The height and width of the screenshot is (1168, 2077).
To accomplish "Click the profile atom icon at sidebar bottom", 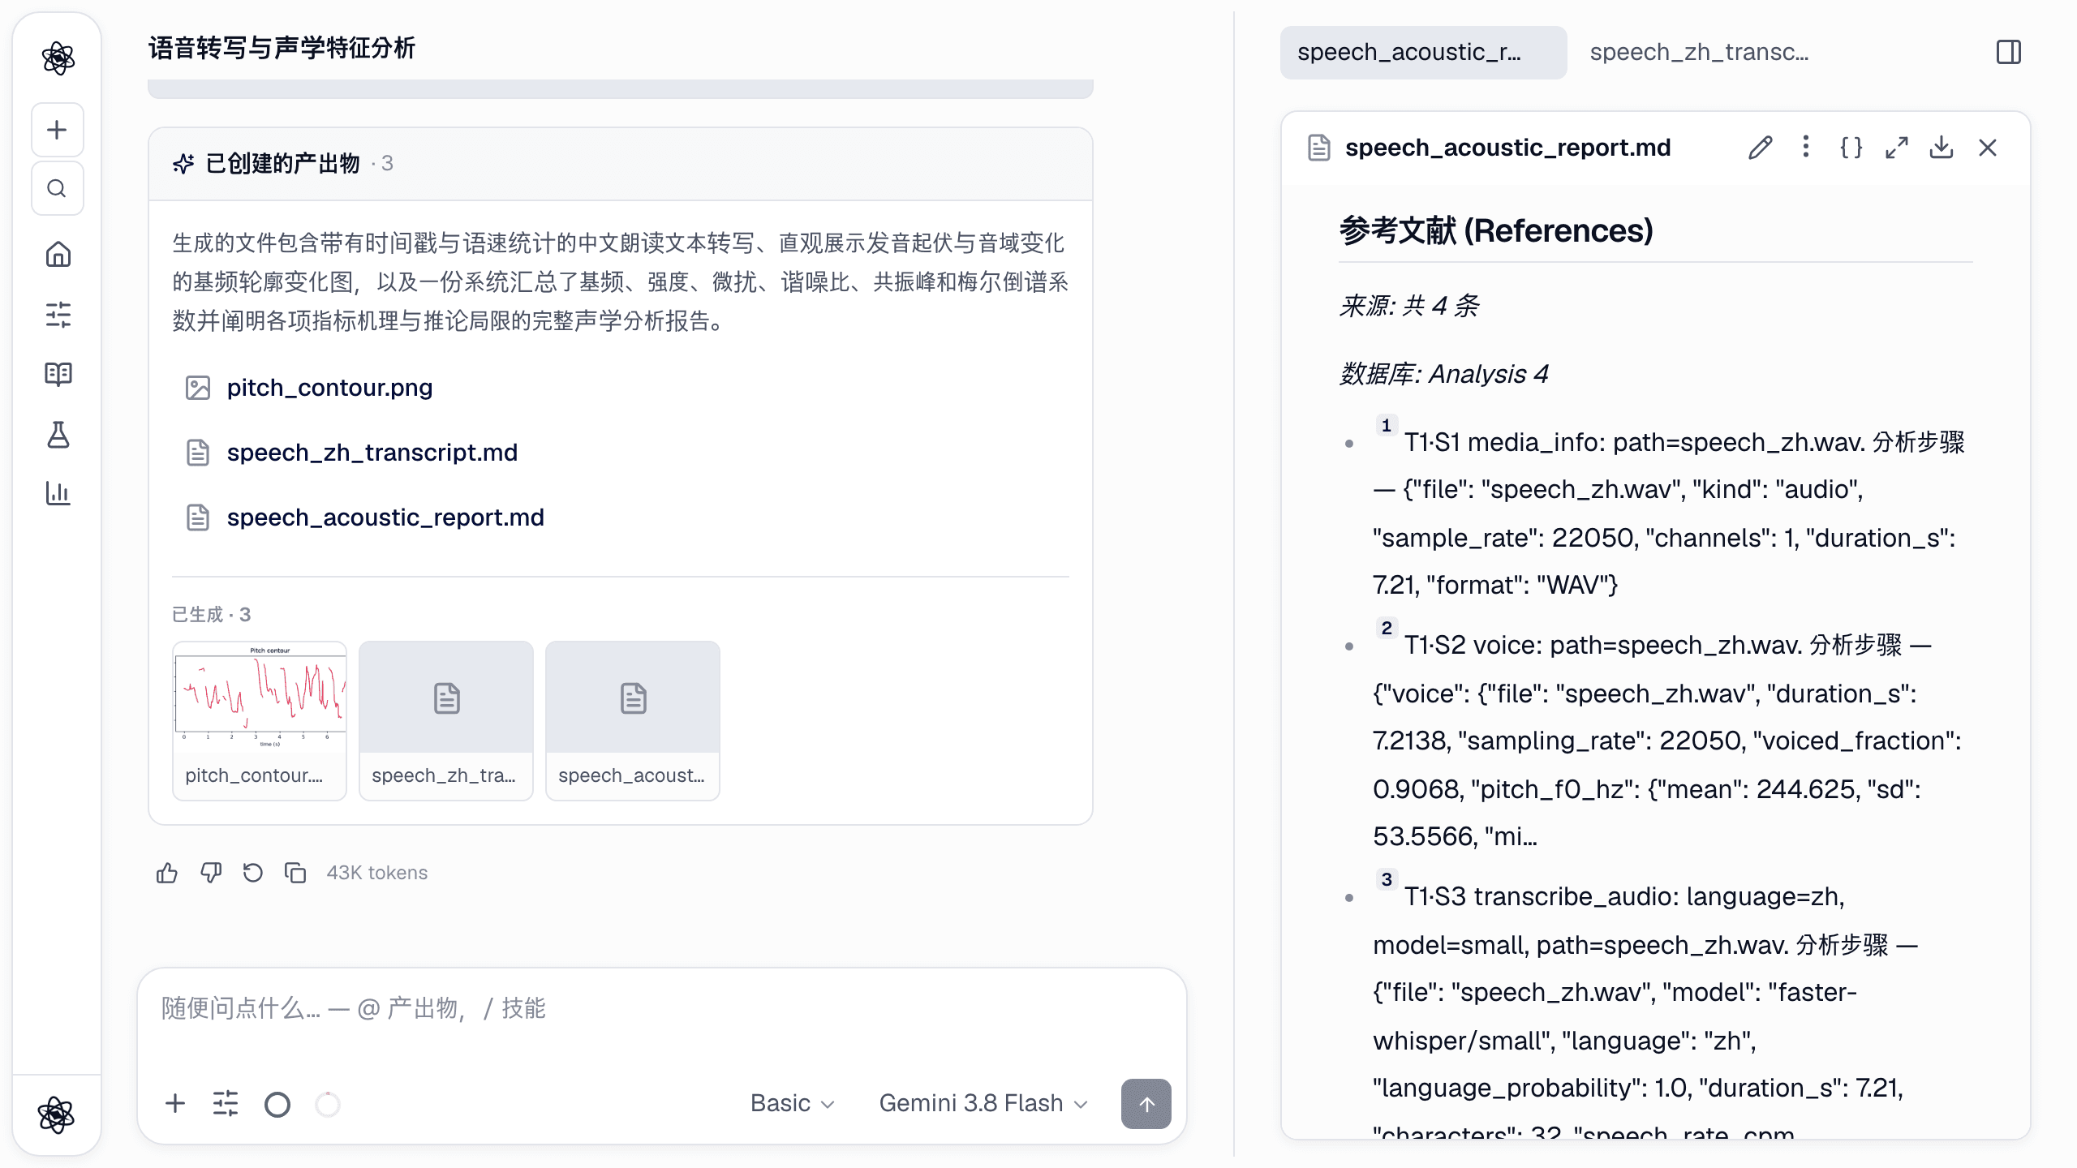I will (x=57, y=1114).
